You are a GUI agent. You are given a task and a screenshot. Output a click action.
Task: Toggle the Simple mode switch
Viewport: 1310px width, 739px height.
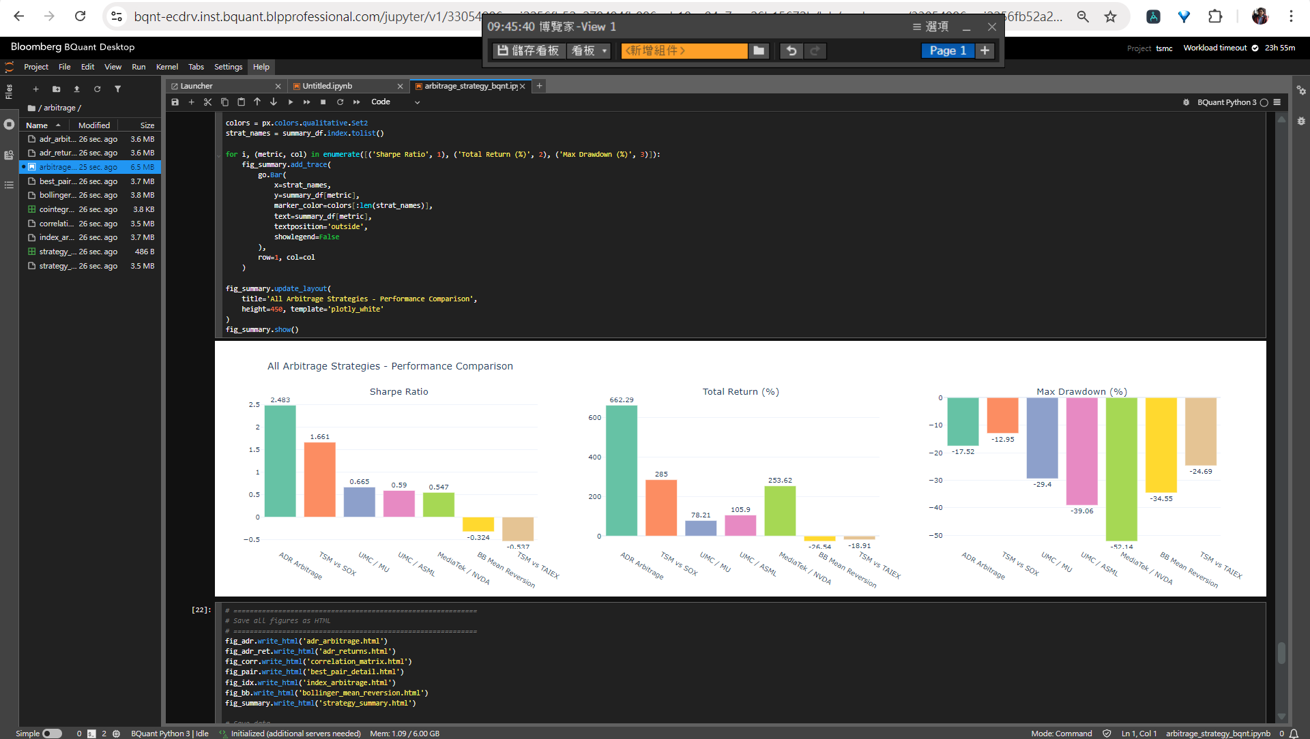(52, 734)
